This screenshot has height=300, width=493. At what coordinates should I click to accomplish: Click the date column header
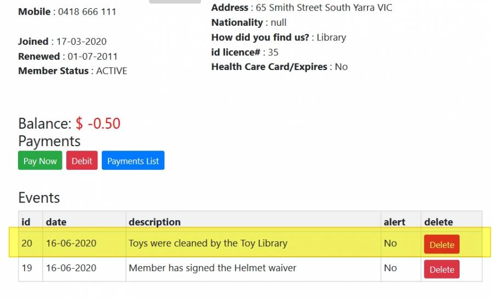[56, 222]
